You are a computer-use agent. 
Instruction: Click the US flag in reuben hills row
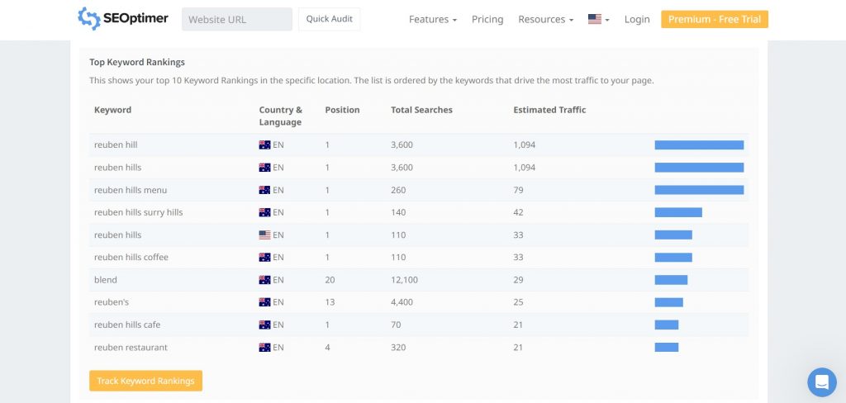264,235
